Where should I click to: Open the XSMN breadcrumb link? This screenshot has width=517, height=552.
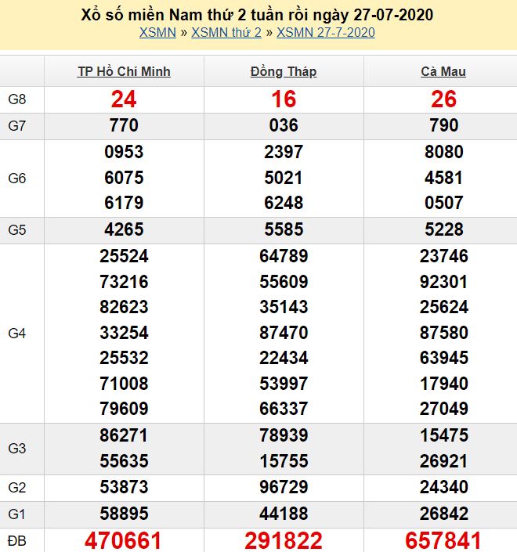pyautogui.click(x=157, y=32)
